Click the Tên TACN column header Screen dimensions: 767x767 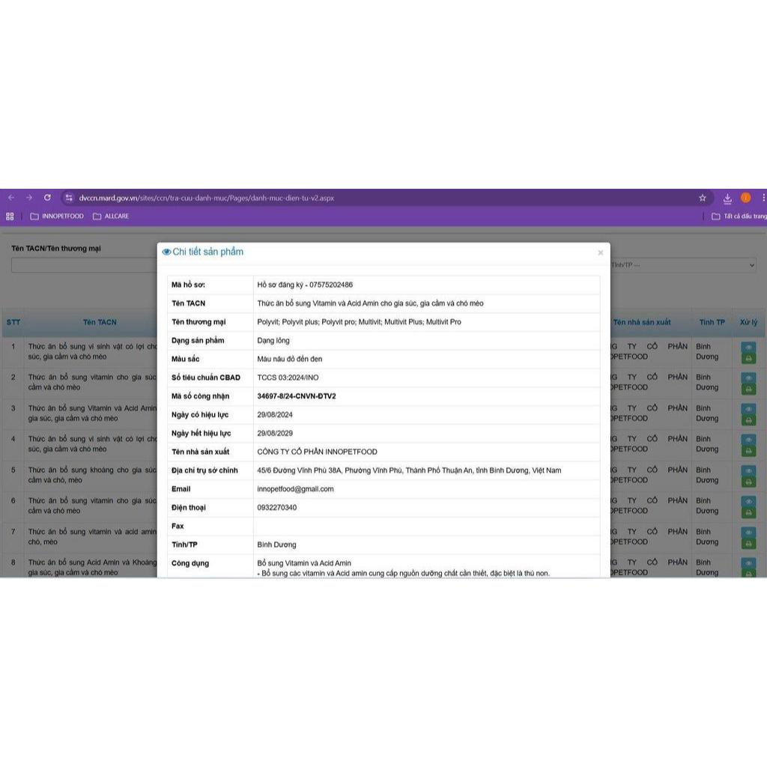[x=100, y=322]
